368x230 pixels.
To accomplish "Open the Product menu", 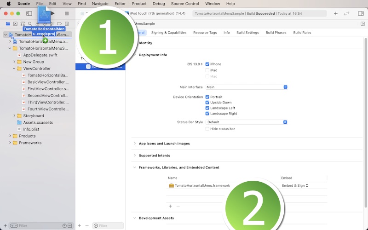I will 139,4.
